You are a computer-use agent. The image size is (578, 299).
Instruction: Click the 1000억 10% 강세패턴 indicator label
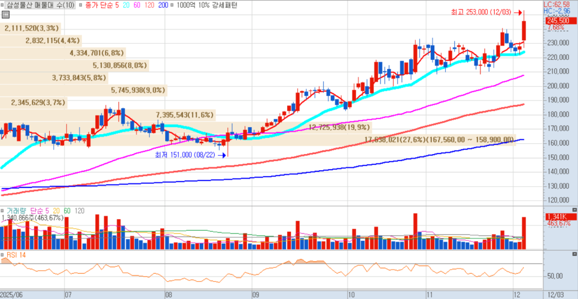pyautogui.click(x=207, y=5)
